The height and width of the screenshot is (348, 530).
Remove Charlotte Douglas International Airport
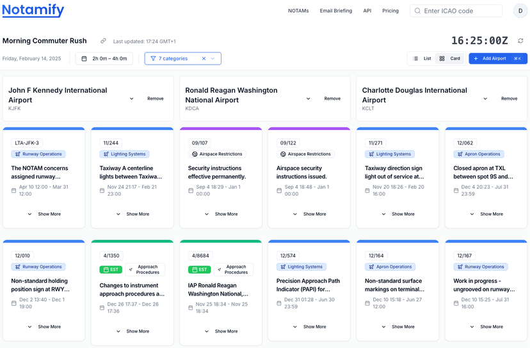tap(509, 99)
